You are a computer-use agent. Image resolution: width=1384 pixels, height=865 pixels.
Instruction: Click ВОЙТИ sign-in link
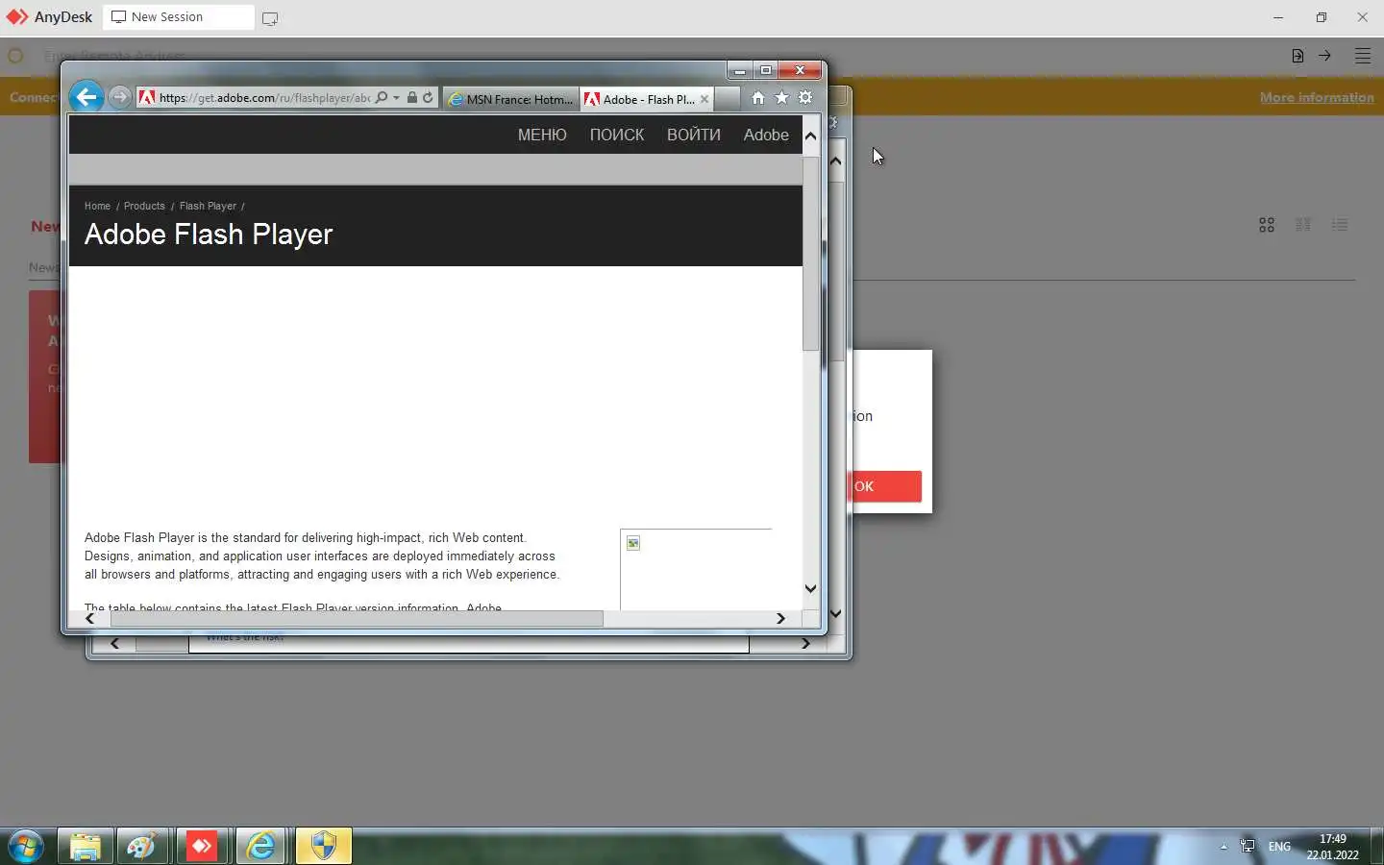(x=694, y=136)
